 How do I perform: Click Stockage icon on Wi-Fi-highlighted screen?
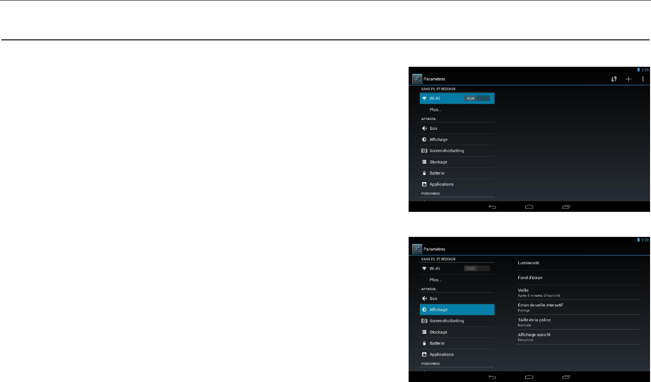(x=424, y=162)
